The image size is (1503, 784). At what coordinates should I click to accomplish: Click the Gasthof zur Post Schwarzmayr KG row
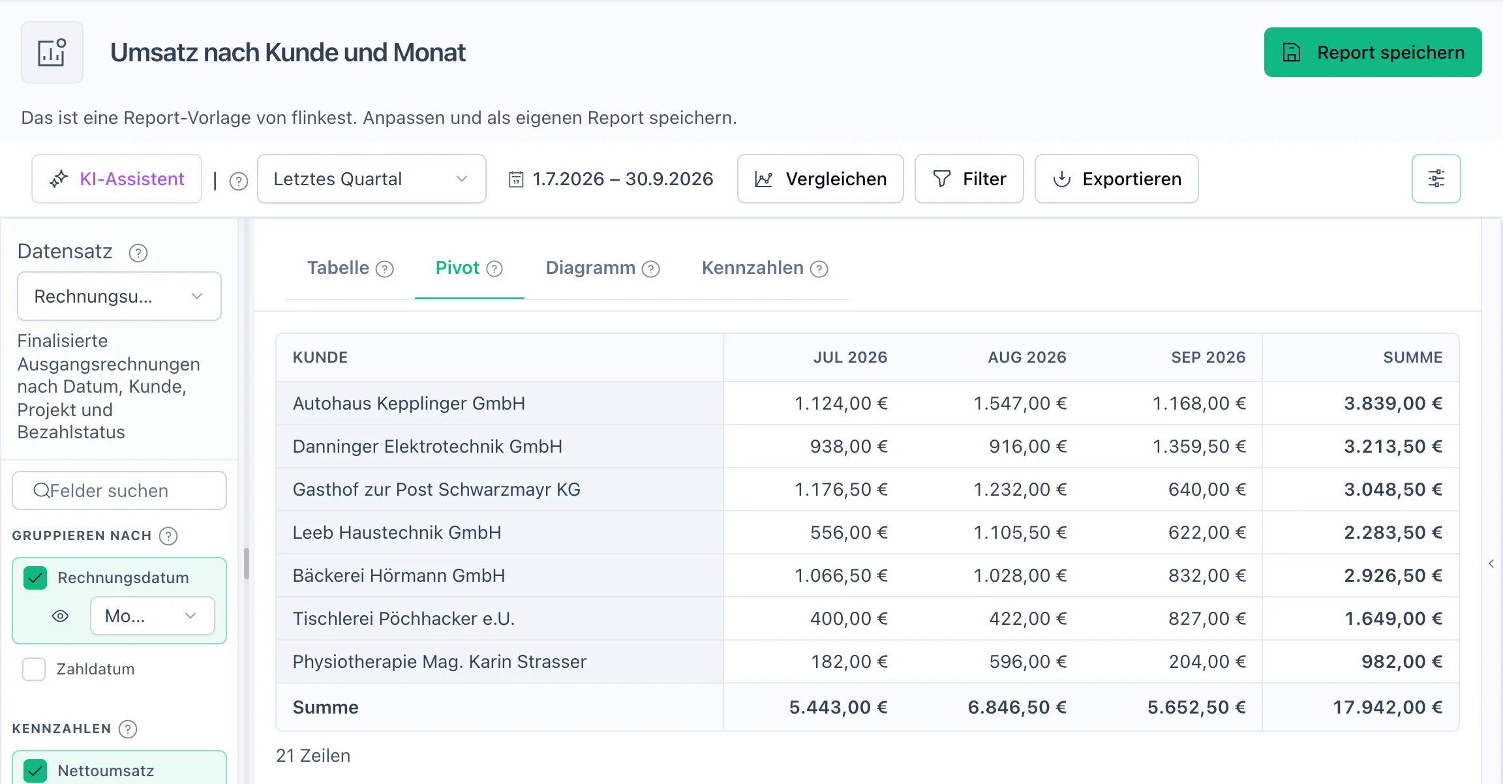point(868,490)
